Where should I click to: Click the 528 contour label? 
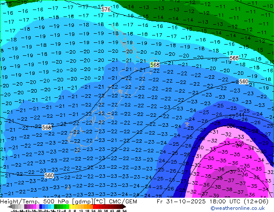click(x=238, y=143)
